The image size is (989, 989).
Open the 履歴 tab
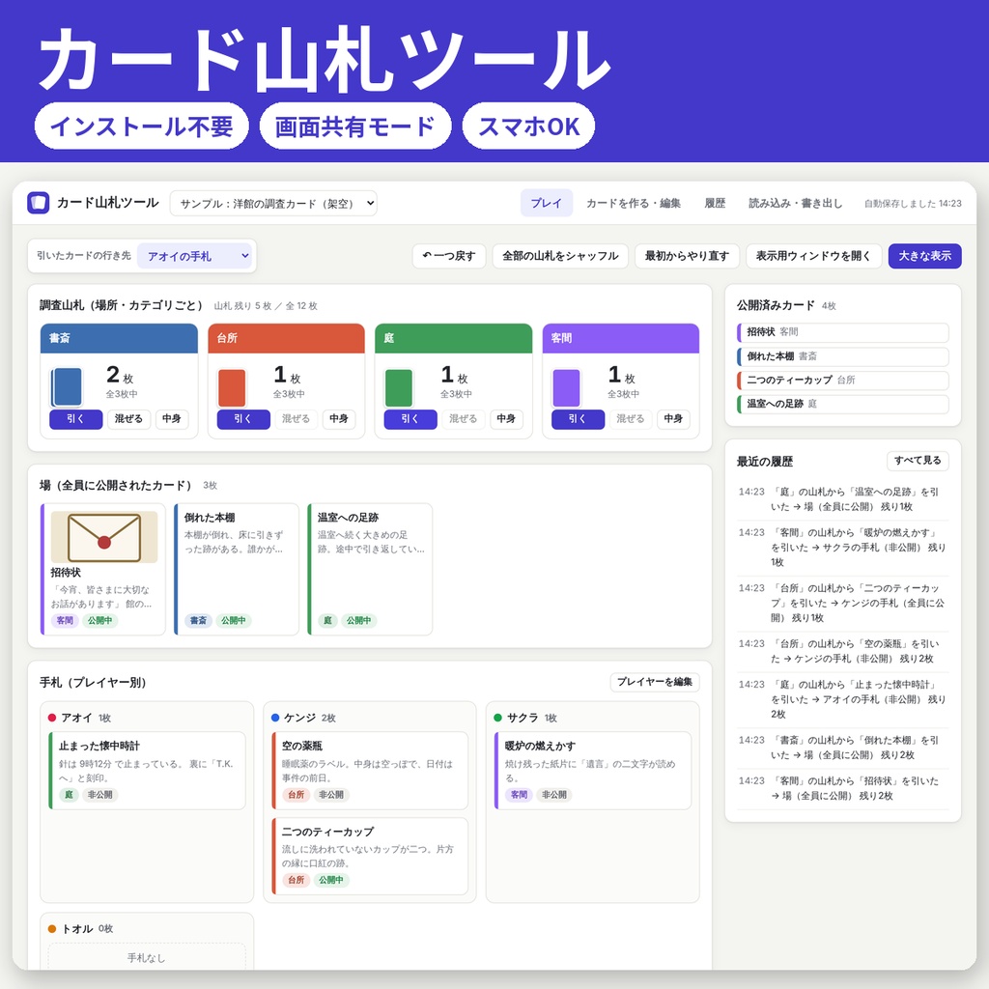(715, 203)
